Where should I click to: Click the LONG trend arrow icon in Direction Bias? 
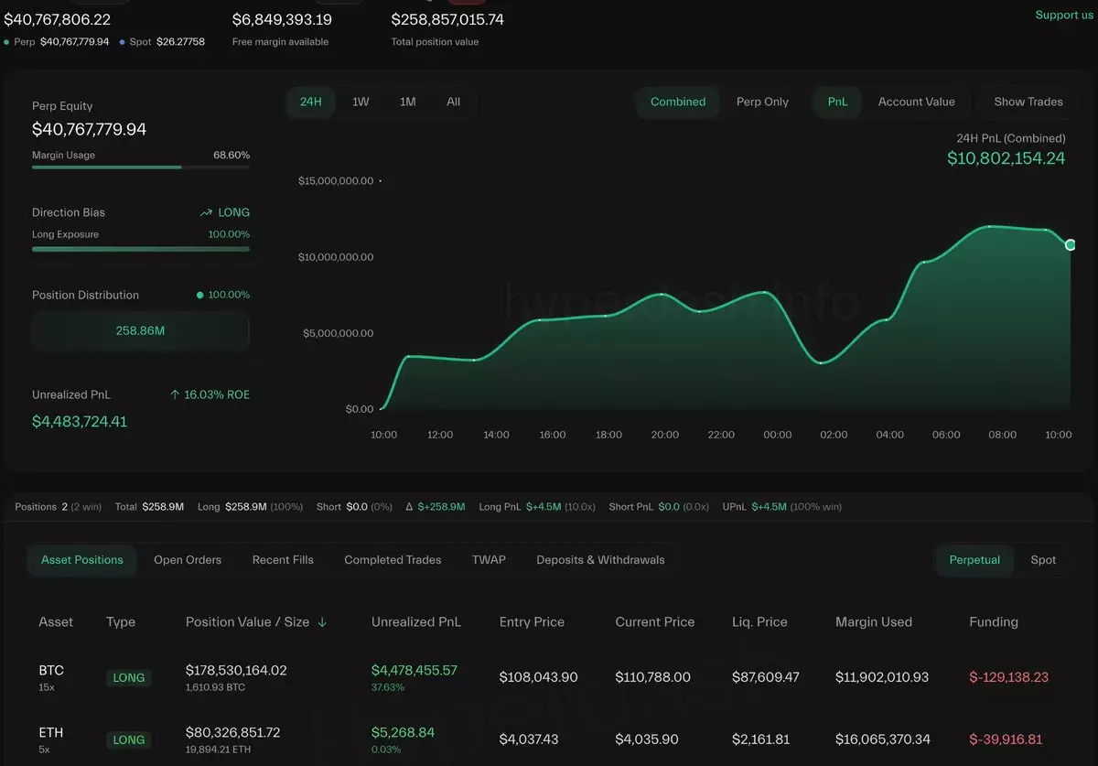click(206, 212)
